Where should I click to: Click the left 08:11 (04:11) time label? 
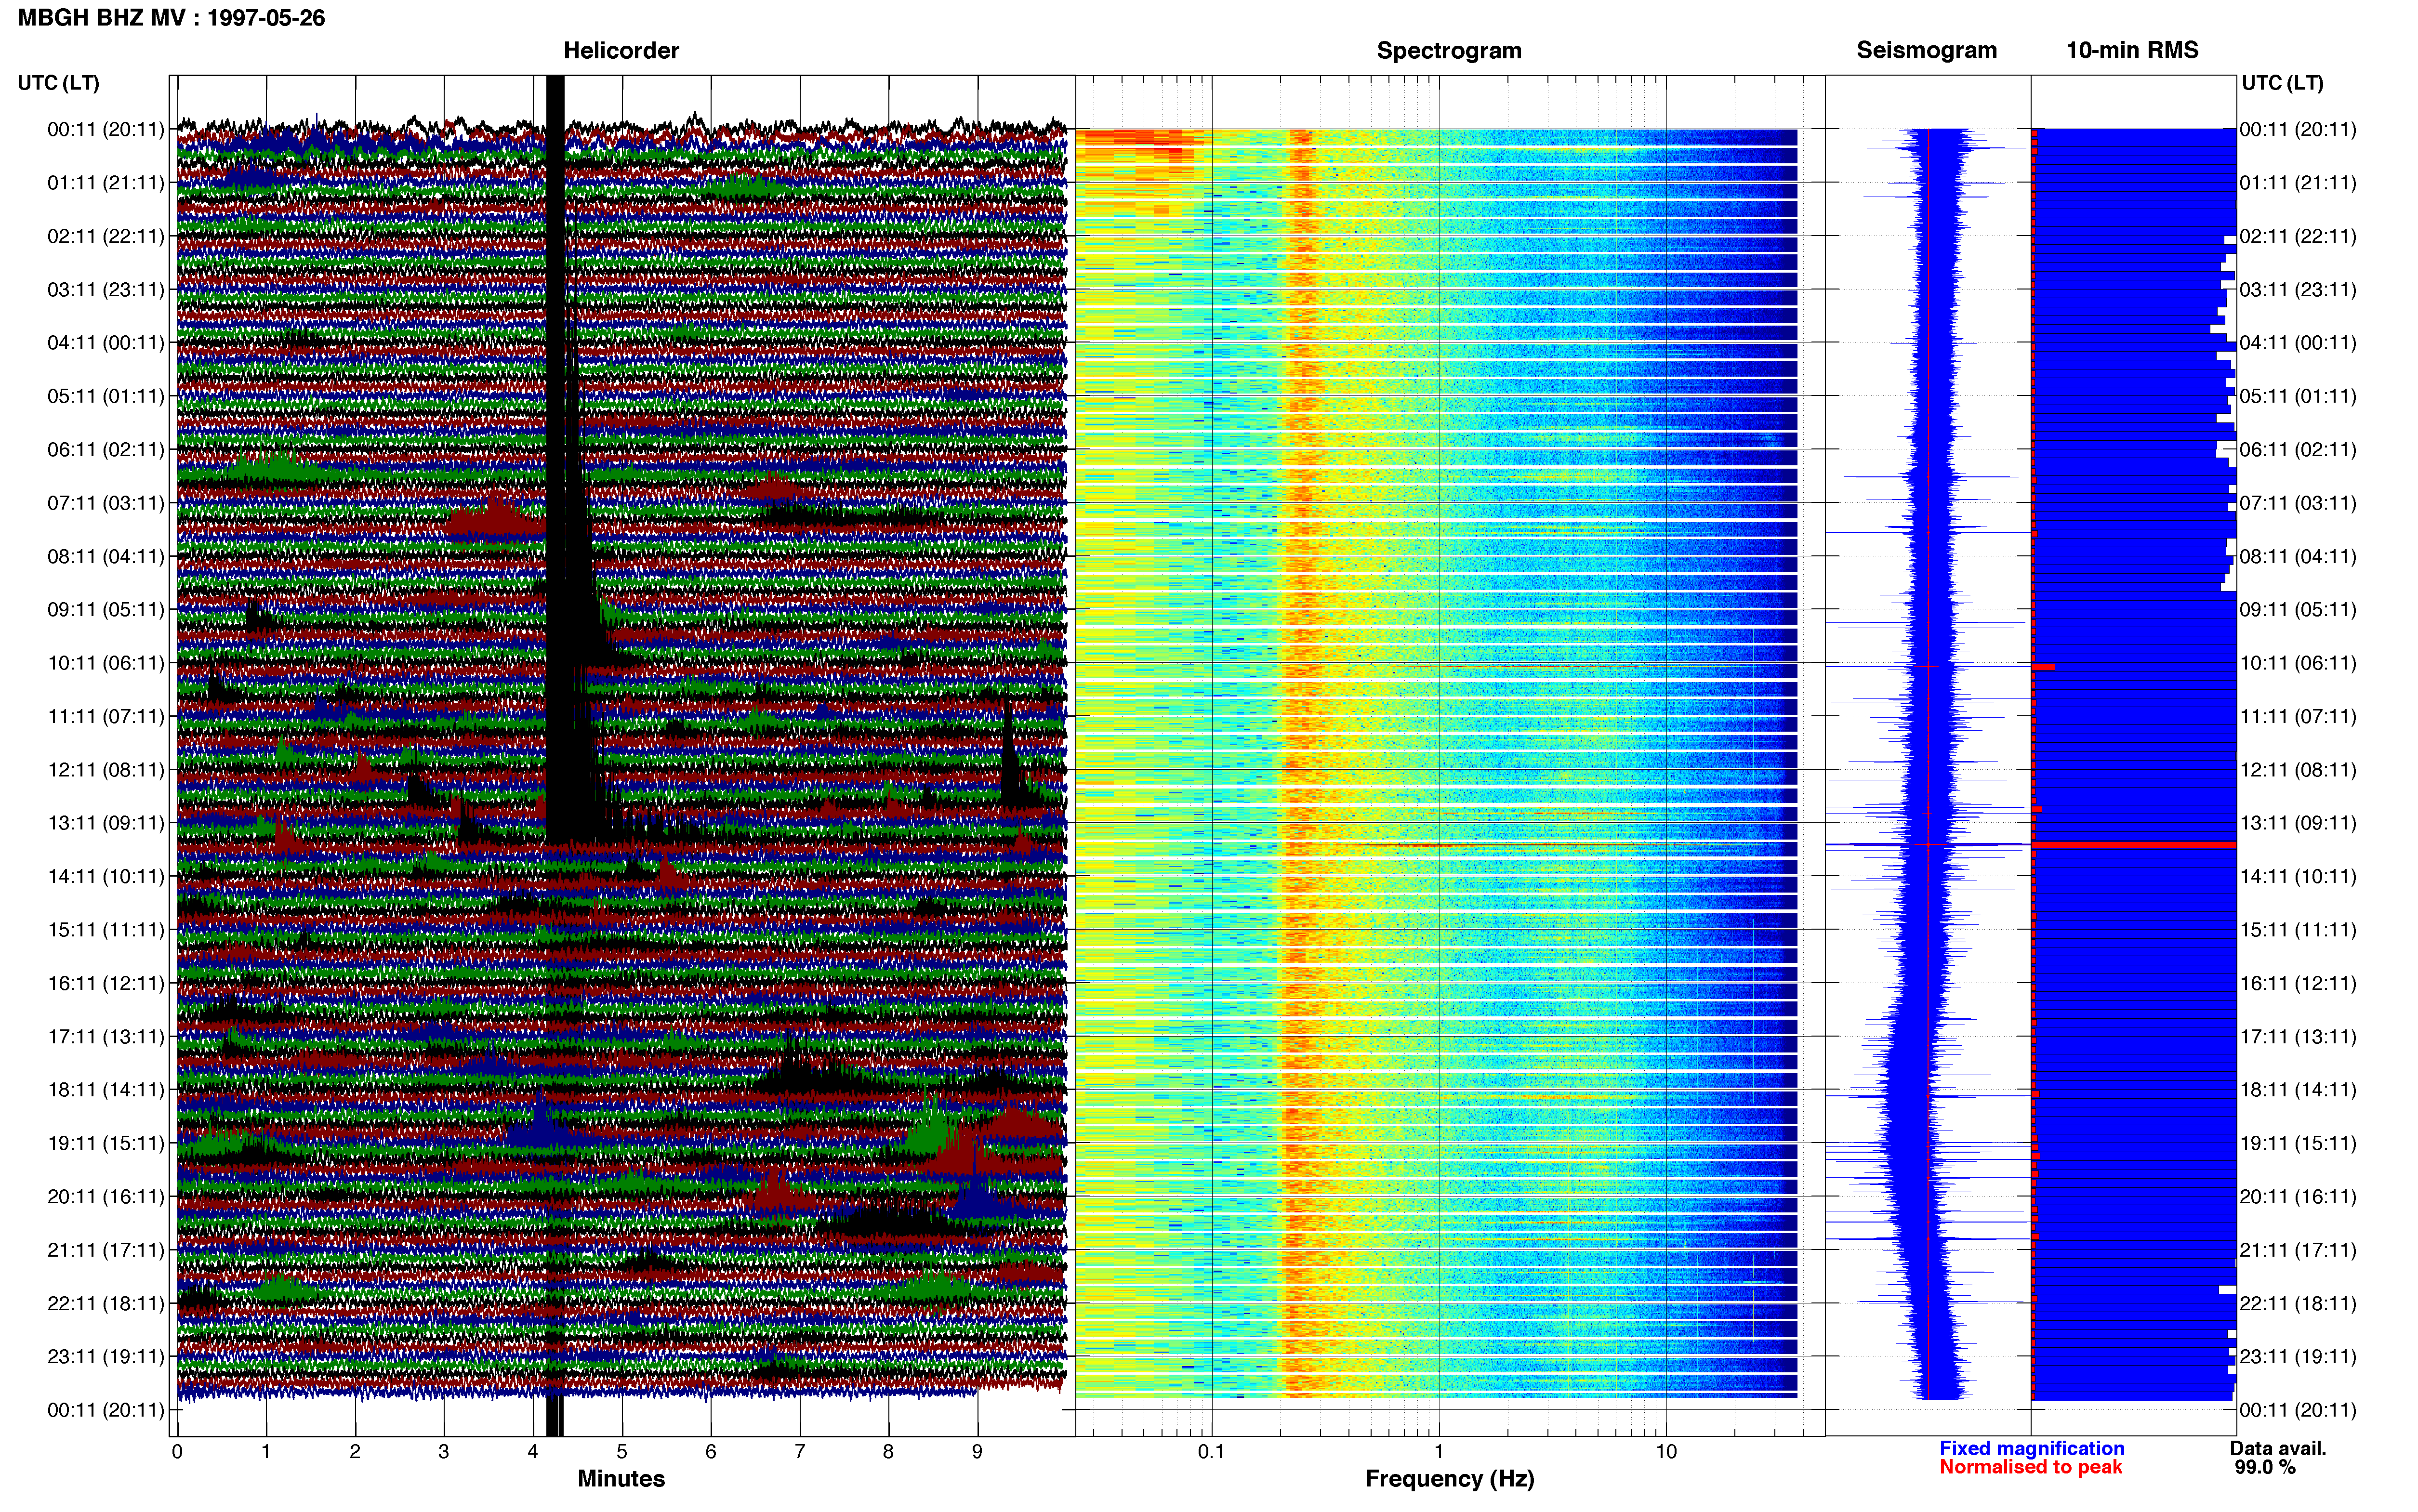106,556
